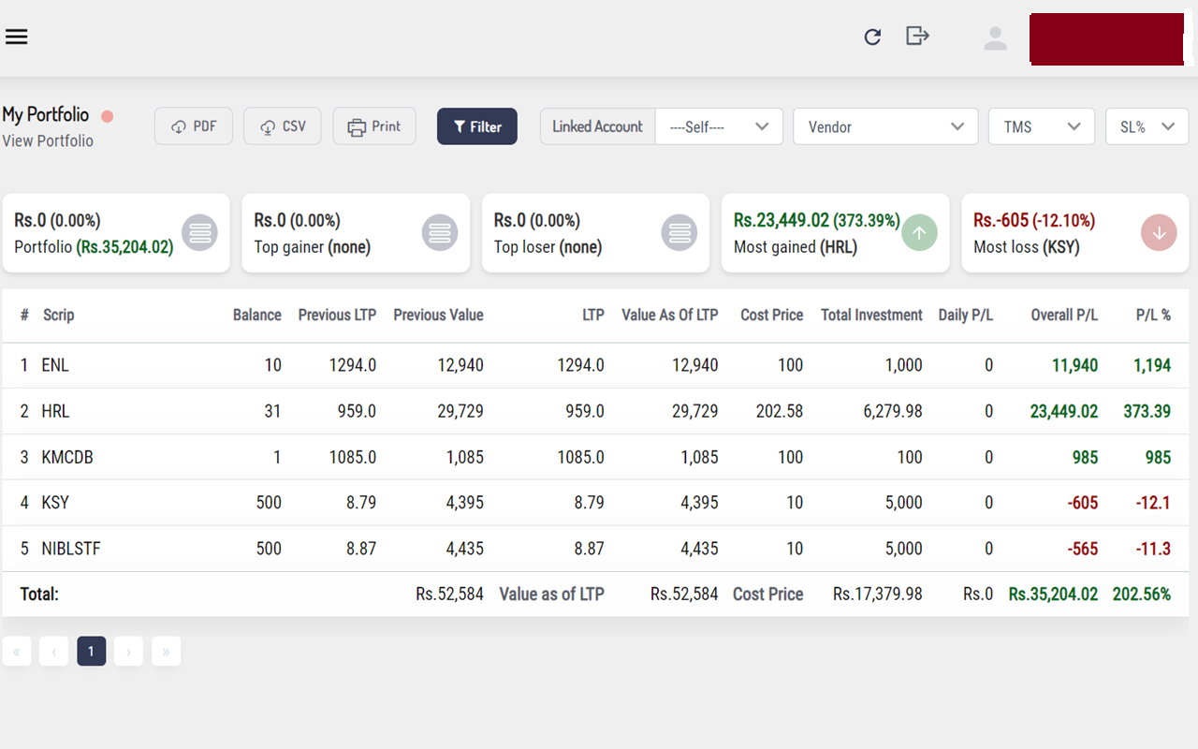This screenshot has height=749, width=1198.
Task: Click the Portfolio card stack icon
Action: (x=199, y=233)
